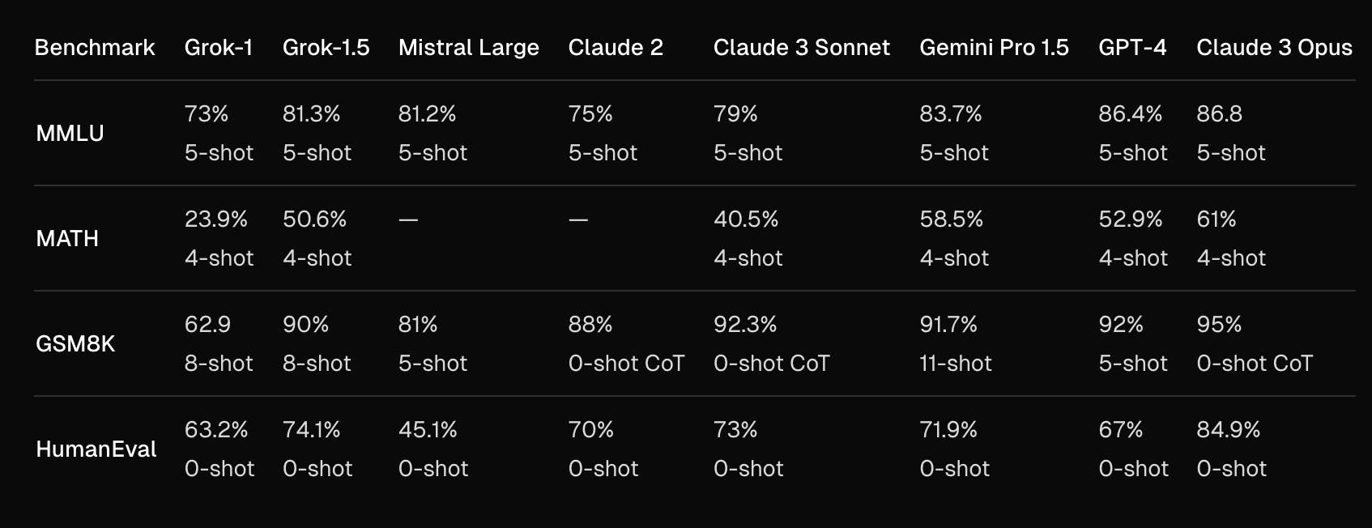Select the 50.6% MATH score cell

314,219
